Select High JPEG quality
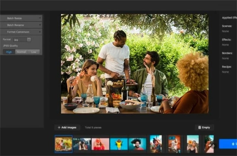This screenshot has width=237, height=156. (9, 52)
